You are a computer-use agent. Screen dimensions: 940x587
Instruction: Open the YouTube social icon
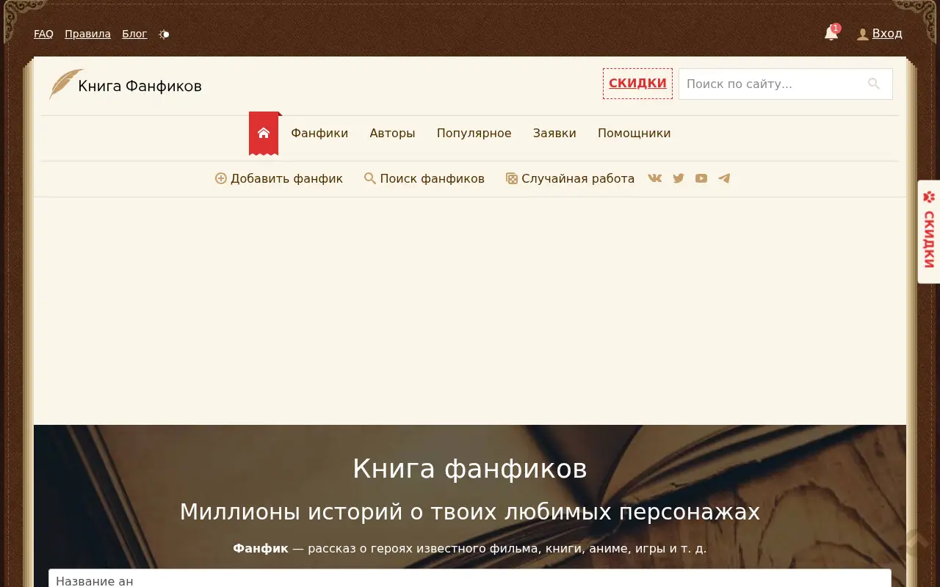click(x=701, y=178)
